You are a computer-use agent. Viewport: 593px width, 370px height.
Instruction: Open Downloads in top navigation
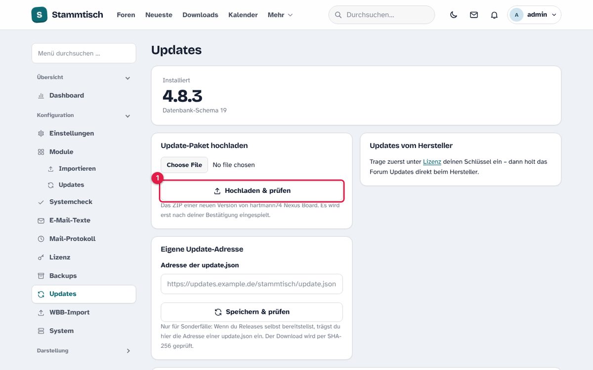tap(200, 15)
